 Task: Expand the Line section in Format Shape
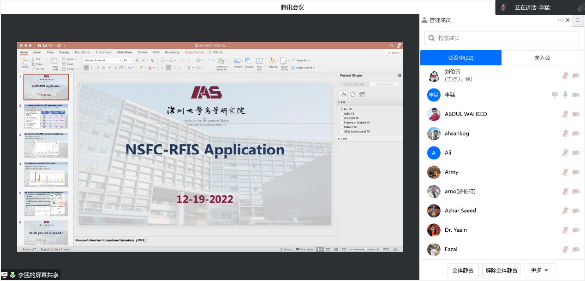click(344, 138)
